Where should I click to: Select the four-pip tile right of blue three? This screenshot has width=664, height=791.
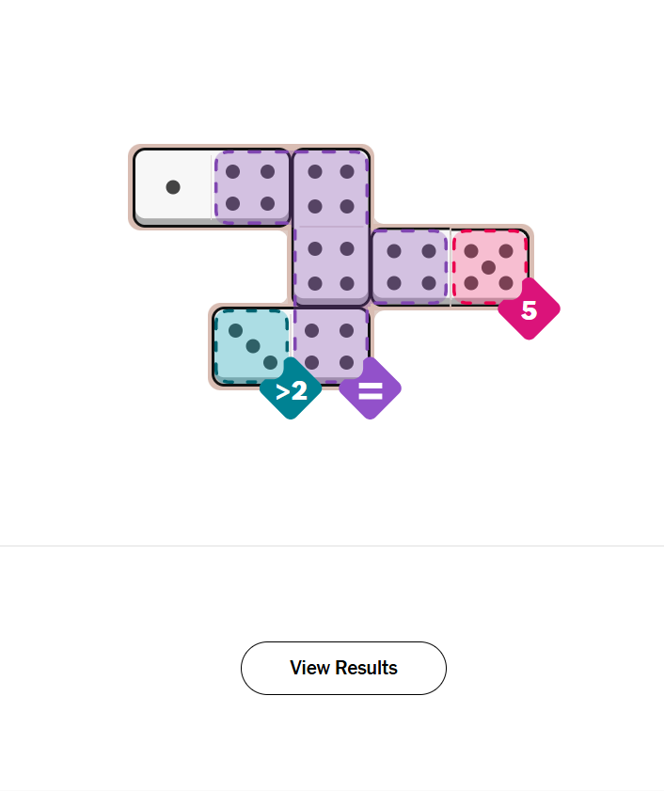coord(331,345)
